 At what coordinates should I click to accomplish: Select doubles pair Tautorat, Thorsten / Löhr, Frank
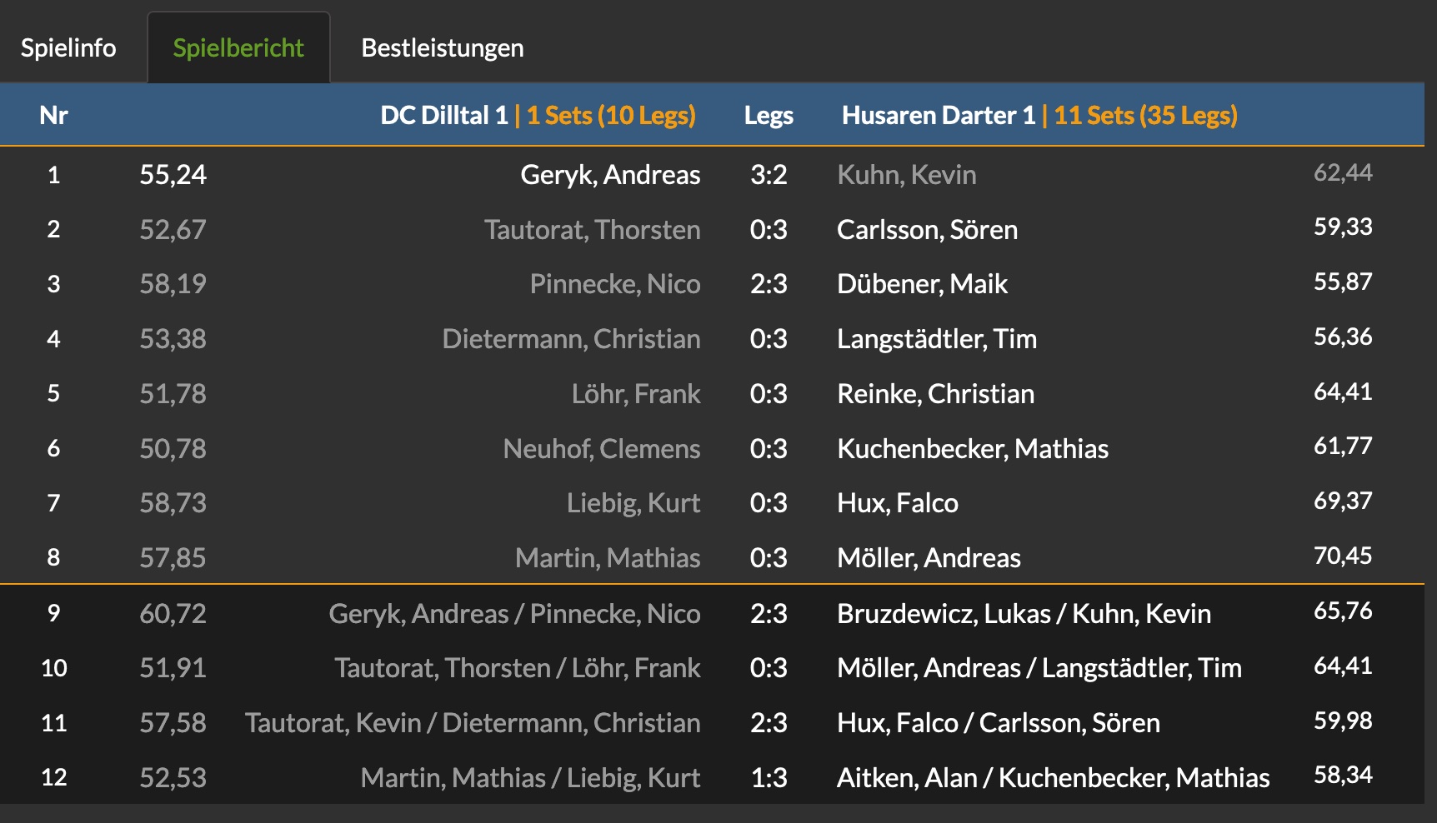518,668
